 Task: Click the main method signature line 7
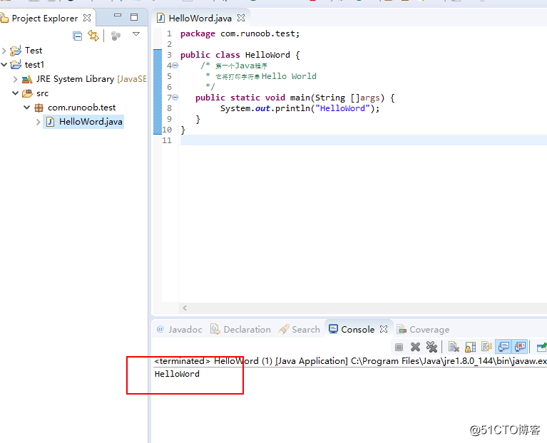coord(295,98)
